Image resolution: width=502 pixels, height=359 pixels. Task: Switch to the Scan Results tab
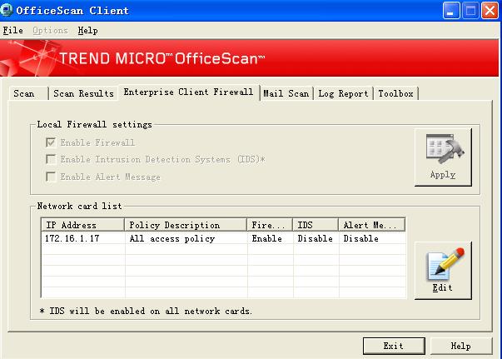(x=83, y=93)
